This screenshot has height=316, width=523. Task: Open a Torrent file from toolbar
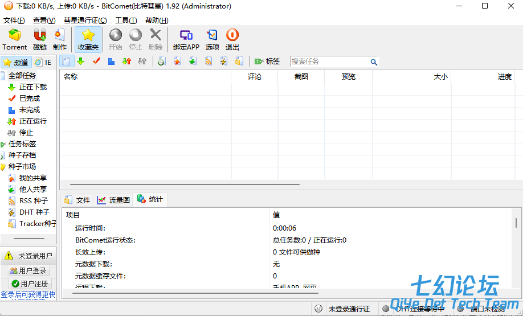[x=14, y=40]
